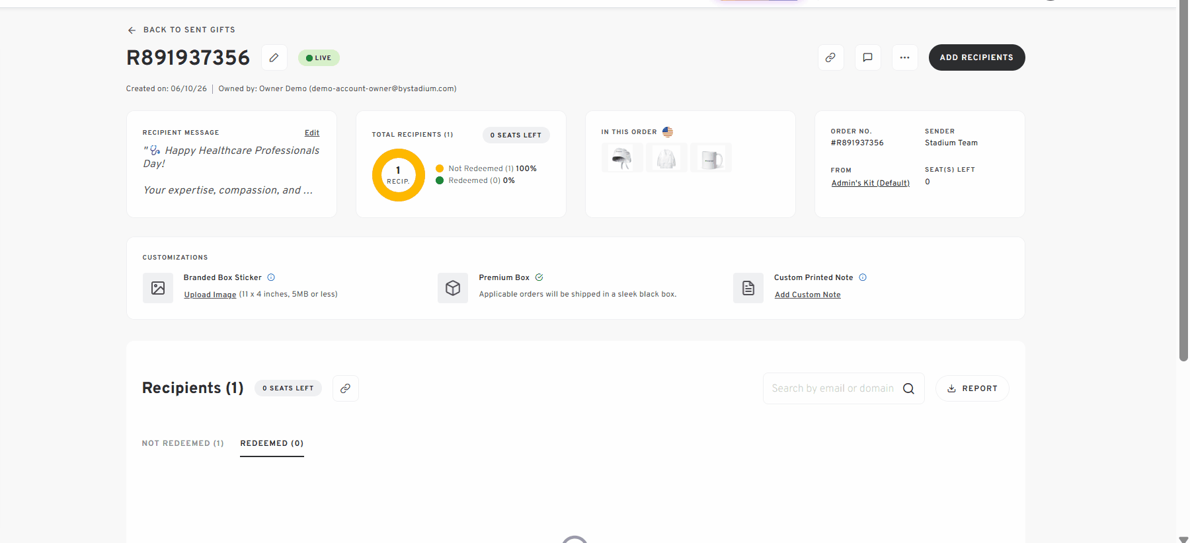Click order number #R891937356
Viewport: 1190px width, 543px height.
(x=857, y=143)
